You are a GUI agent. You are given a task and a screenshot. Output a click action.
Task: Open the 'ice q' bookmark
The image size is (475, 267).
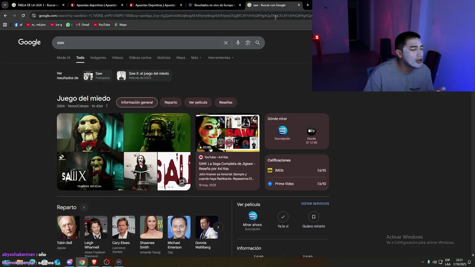[x=56, y=25]
